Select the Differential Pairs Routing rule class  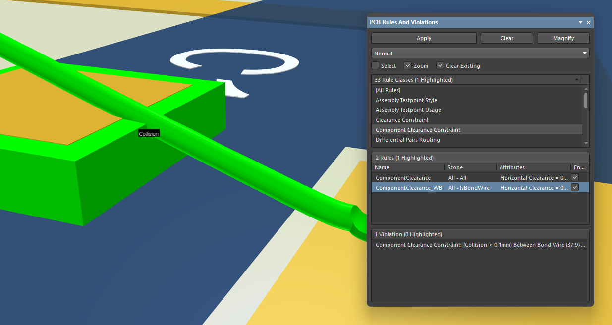point(407,140)
